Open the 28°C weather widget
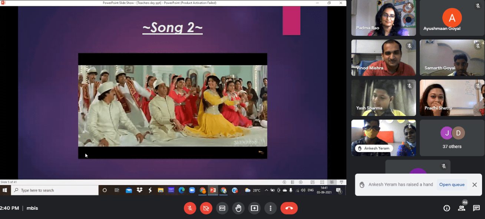 coord(253,190)
